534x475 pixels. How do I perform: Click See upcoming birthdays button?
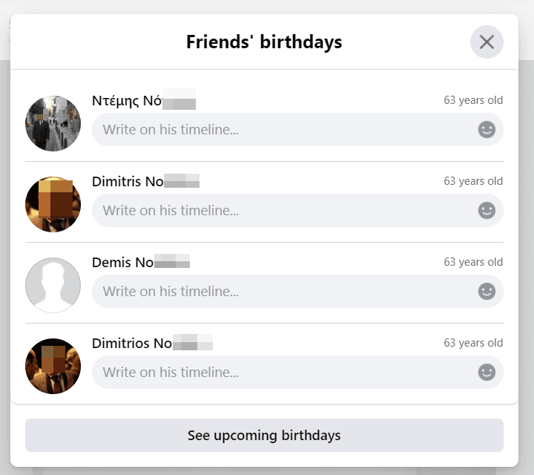click(264, 436)
